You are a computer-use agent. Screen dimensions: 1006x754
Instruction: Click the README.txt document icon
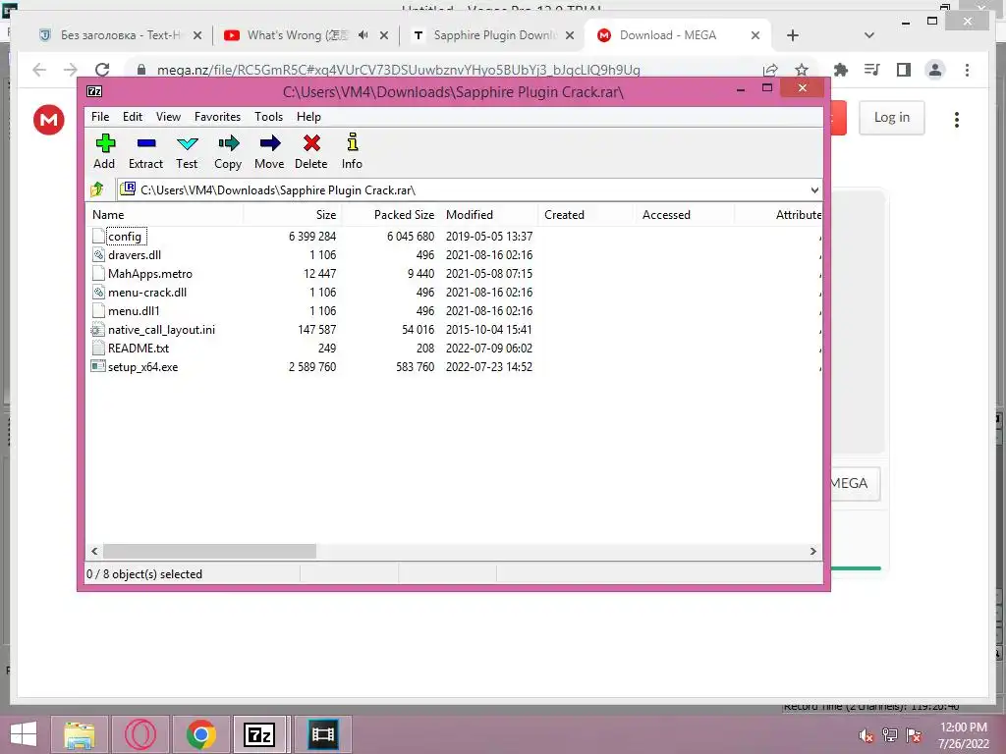coord(98,349)
